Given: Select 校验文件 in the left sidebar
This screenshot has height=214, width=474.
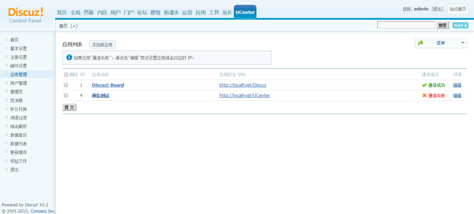Looking at the screenshot, I should [18, 161].
